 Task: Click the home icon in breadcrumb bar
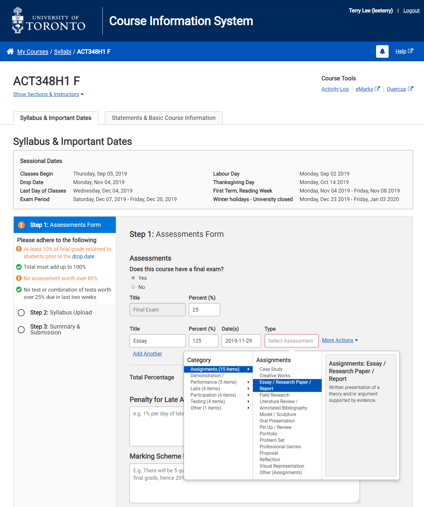10,52
